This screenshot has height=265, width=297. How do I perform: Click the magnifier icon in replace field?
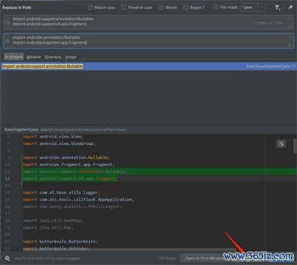point(8,41)
